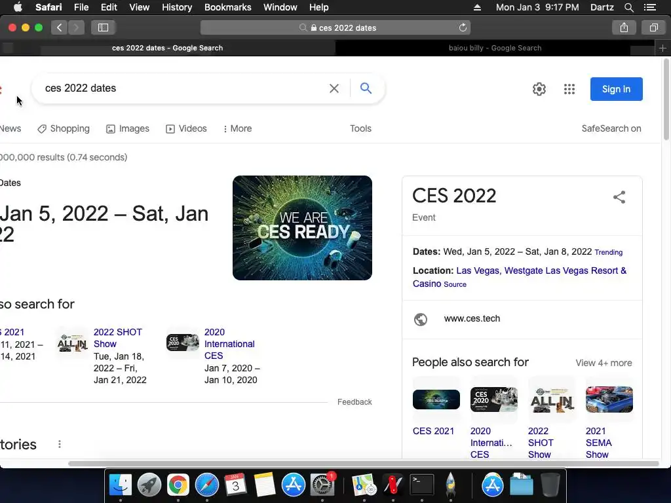Click the Source link under Location
This screenshot has width=671, height=503.
pyautogui.click(x=455, y=284)
